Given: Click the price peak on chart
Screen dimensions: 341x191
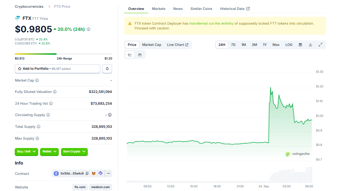Looking at the screenshot, I should 270,87.
